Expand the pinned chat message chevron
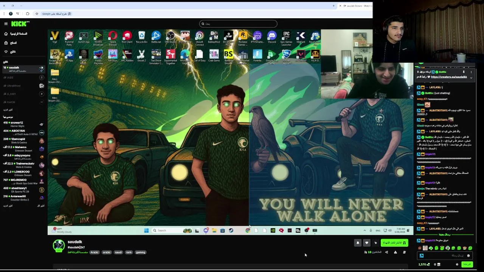Screen dimensions: 484x272 pos(471,77)
